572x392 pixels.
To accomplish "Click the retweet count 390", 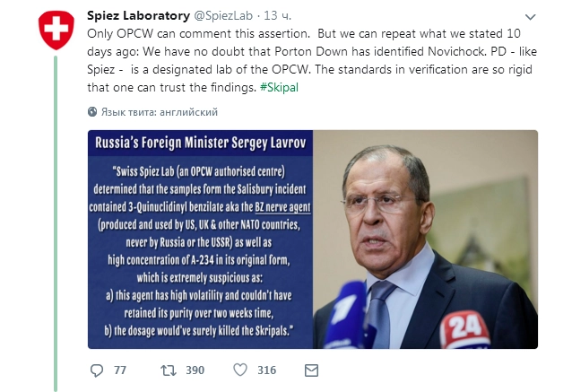I will [195, 370].
